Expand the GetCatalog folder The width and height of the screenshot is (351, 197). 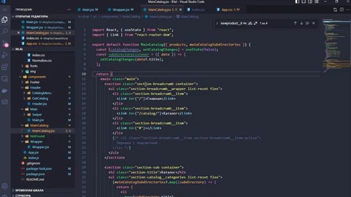pyautogui.click(x=24, y=99)
